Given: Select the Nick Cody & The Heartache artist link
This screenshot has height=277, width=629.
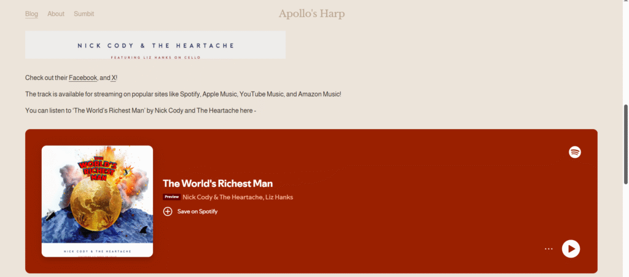Looking at the screenshot, I should [x=222, y=197].
